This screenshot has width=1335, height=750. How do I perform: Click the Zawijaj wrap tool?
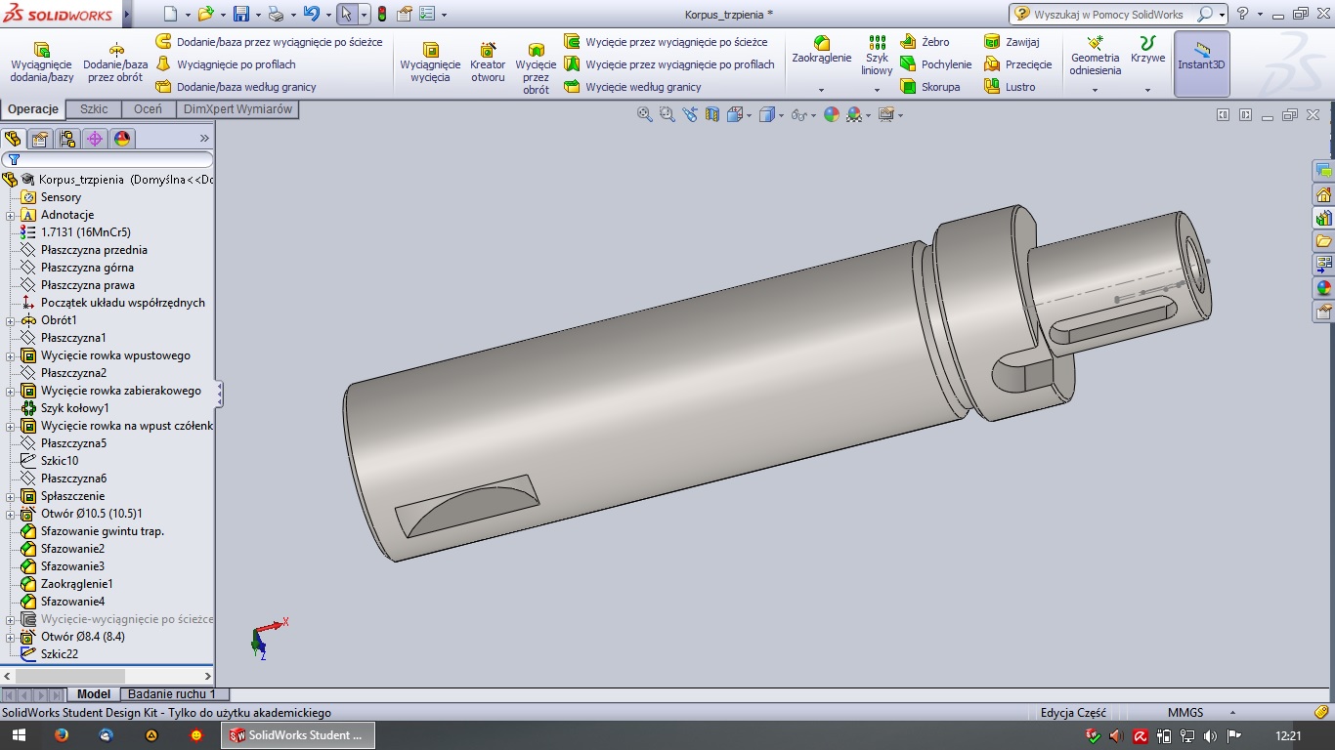(x=1012, y=42)
